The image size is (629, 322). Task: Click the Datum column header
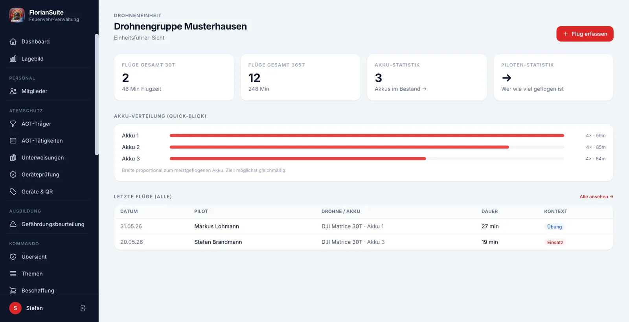click(129, 212)
